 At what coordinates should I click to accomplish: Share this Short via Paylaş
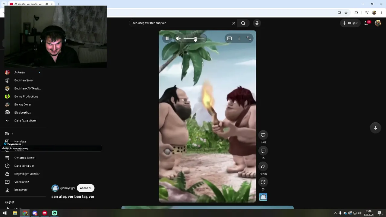pyautogui.click(x=263, y=166)
